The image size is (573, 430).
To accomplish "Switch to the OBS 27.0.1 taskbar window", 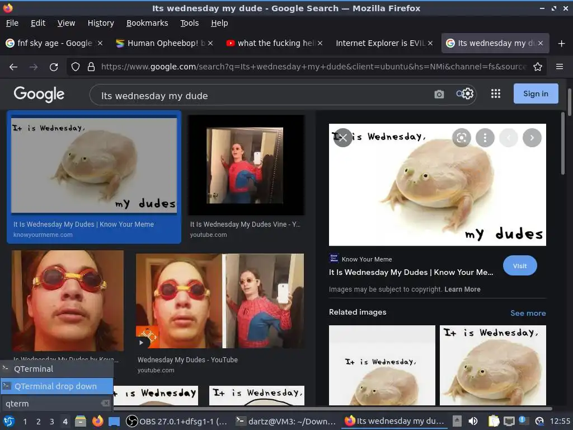I will pyautogui.click(x=176, y=421).
